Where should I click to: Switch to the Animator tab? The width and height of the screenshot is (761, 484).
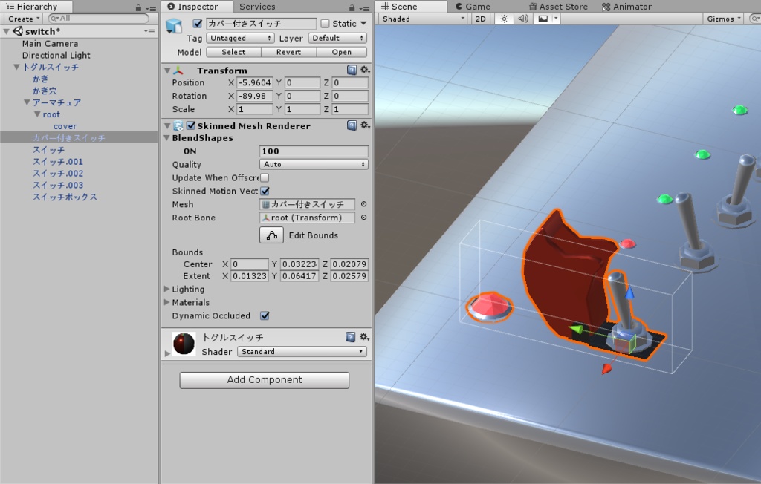tap(626, 7)
